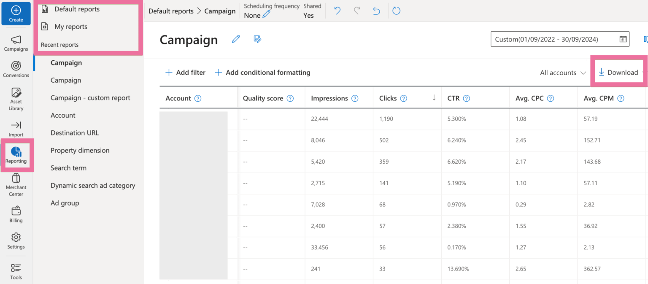Click Add filter above the report table
The height and width of the screenshot is (284, 648).
(185, 72)
